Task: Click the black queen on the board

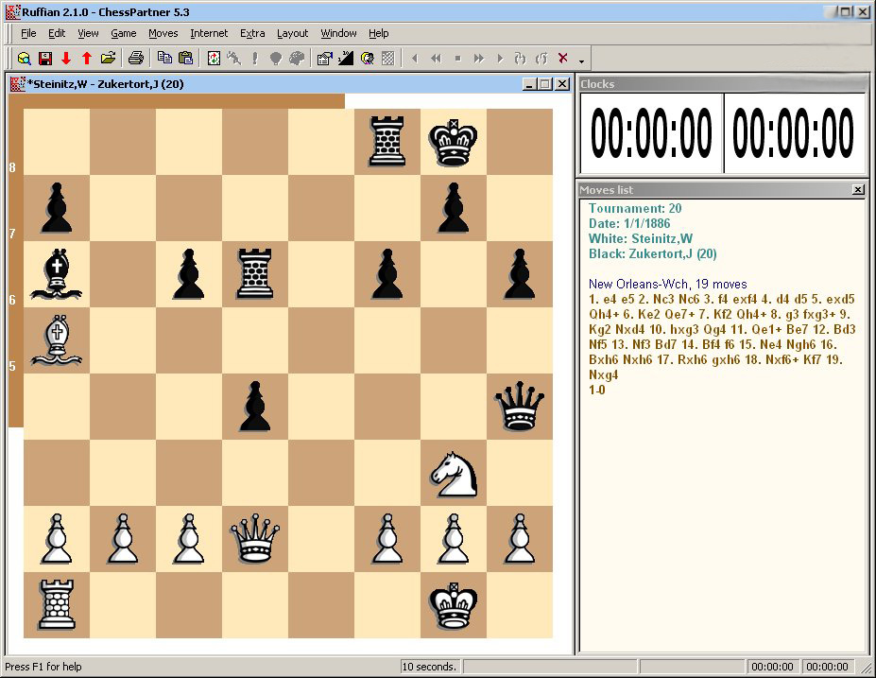Action: point(520,407)
